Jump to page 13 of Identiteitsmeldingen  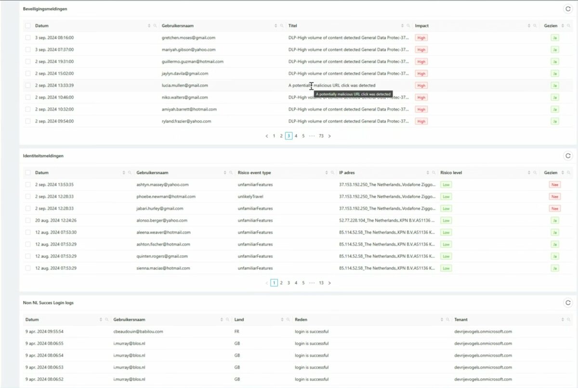point(321,283)
